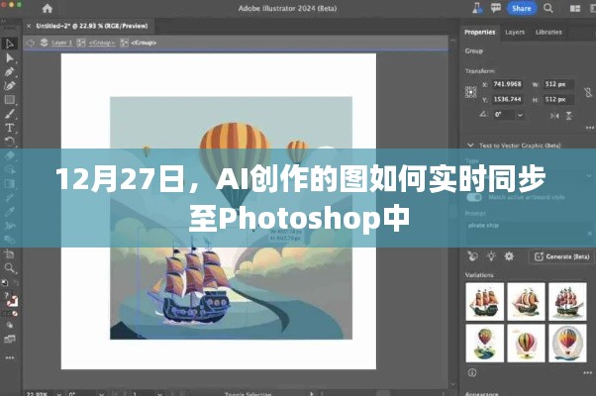Select the Artboard tool
This screenshot has height=396, width=596.
tap(10, 253)
